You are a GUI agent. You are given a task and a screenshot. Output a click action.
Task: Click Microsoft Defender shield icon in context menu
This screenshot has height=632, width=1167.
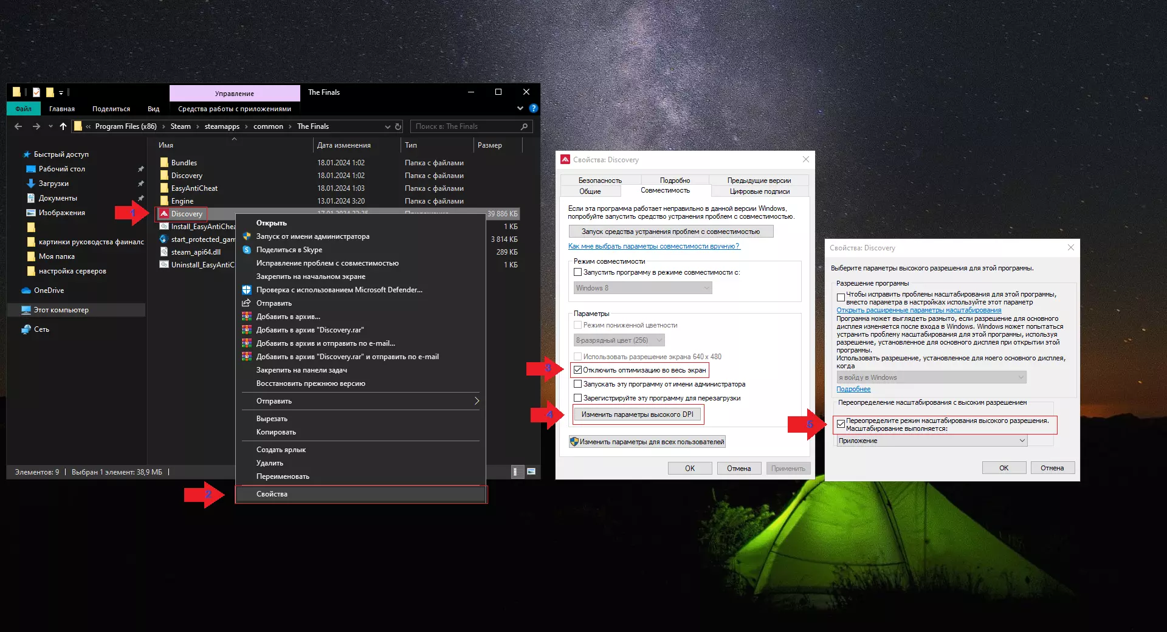(x=247, y=289)
